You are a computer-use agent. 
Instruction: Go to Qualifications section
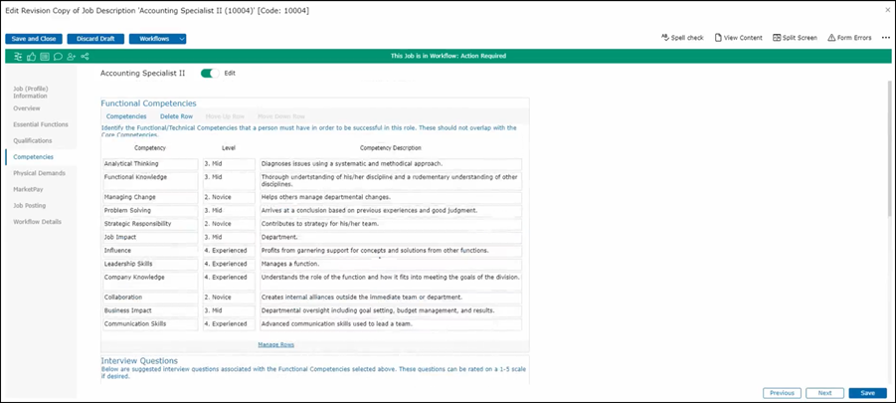[x=33, y=140]
